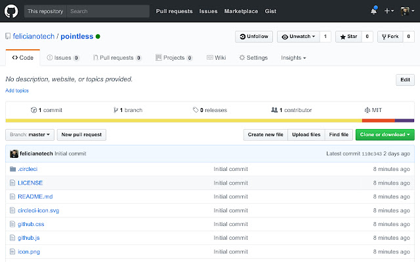Open icon.png file
The height and width of the screenshot is (262, 420).
click(29, 252)
